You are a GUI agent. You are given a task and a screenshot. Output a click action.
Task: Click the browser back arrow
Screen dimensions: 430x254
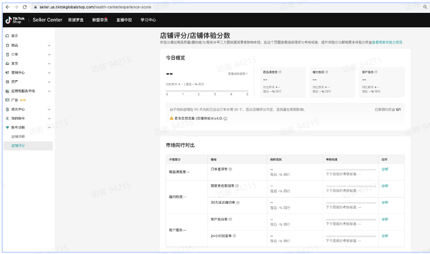click(6, 7)
